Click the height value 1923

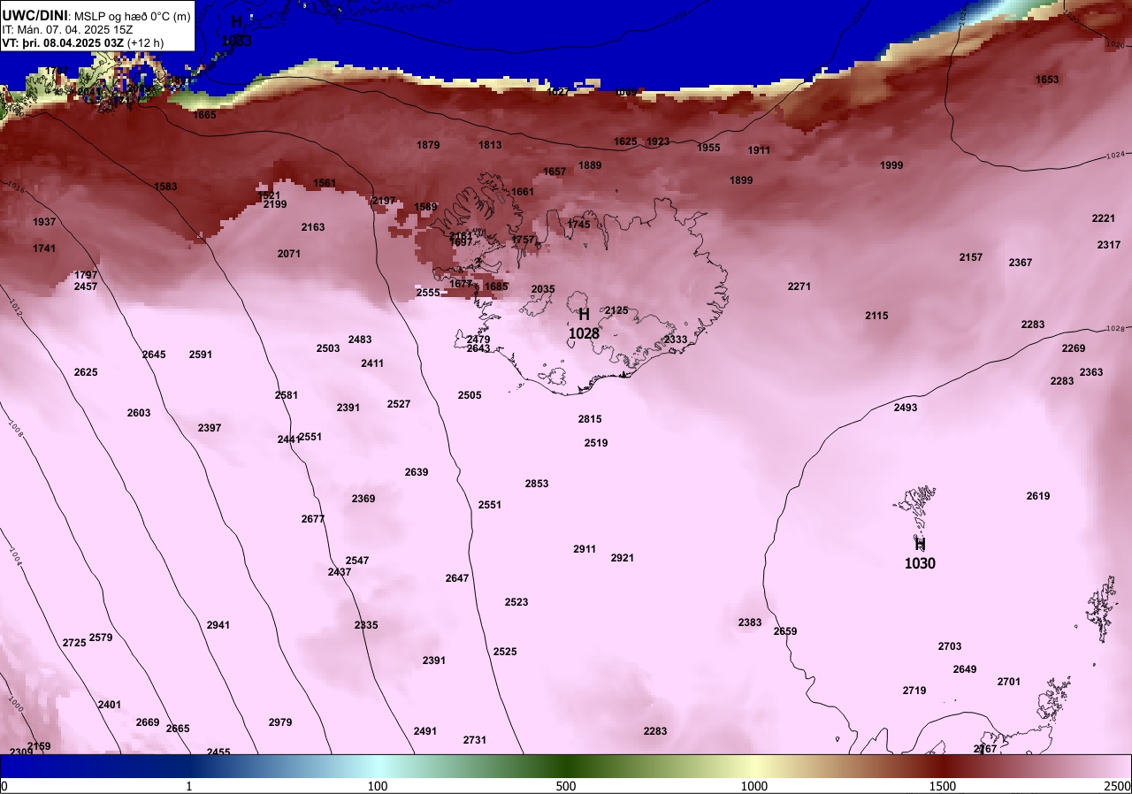(x=658, y=141)
